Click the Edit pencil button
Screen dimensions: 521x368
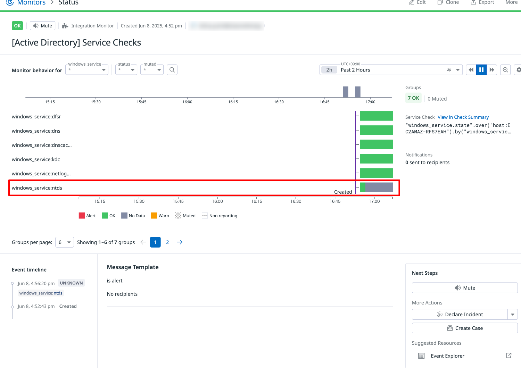click(417, 2)
